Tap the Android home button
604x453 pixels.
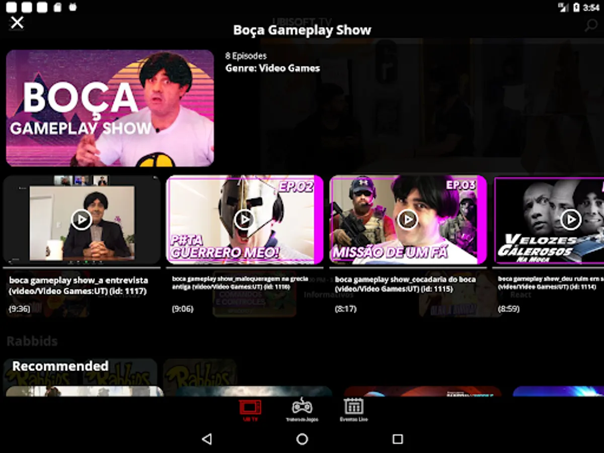tap(302, 439)
